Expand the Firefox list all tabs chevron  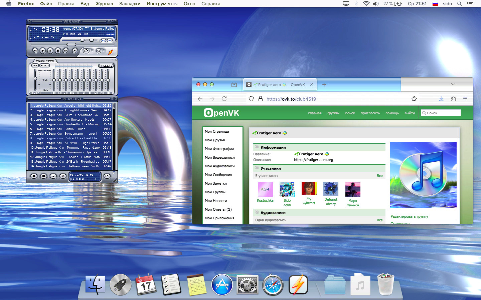pos(453,84)
